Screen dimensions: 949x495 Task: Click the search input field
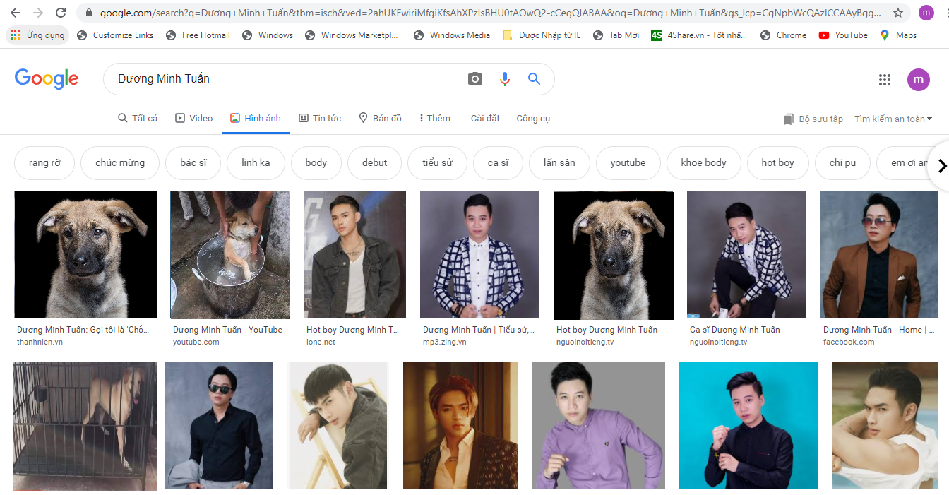pyautogui.click(x=282, y=79)
